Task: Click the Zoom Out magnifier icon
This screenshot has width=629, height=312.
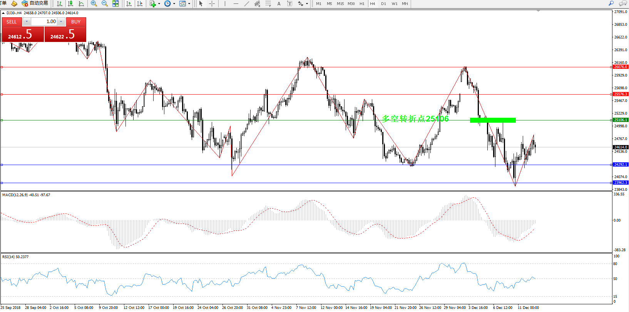Action: coord(104,3)
